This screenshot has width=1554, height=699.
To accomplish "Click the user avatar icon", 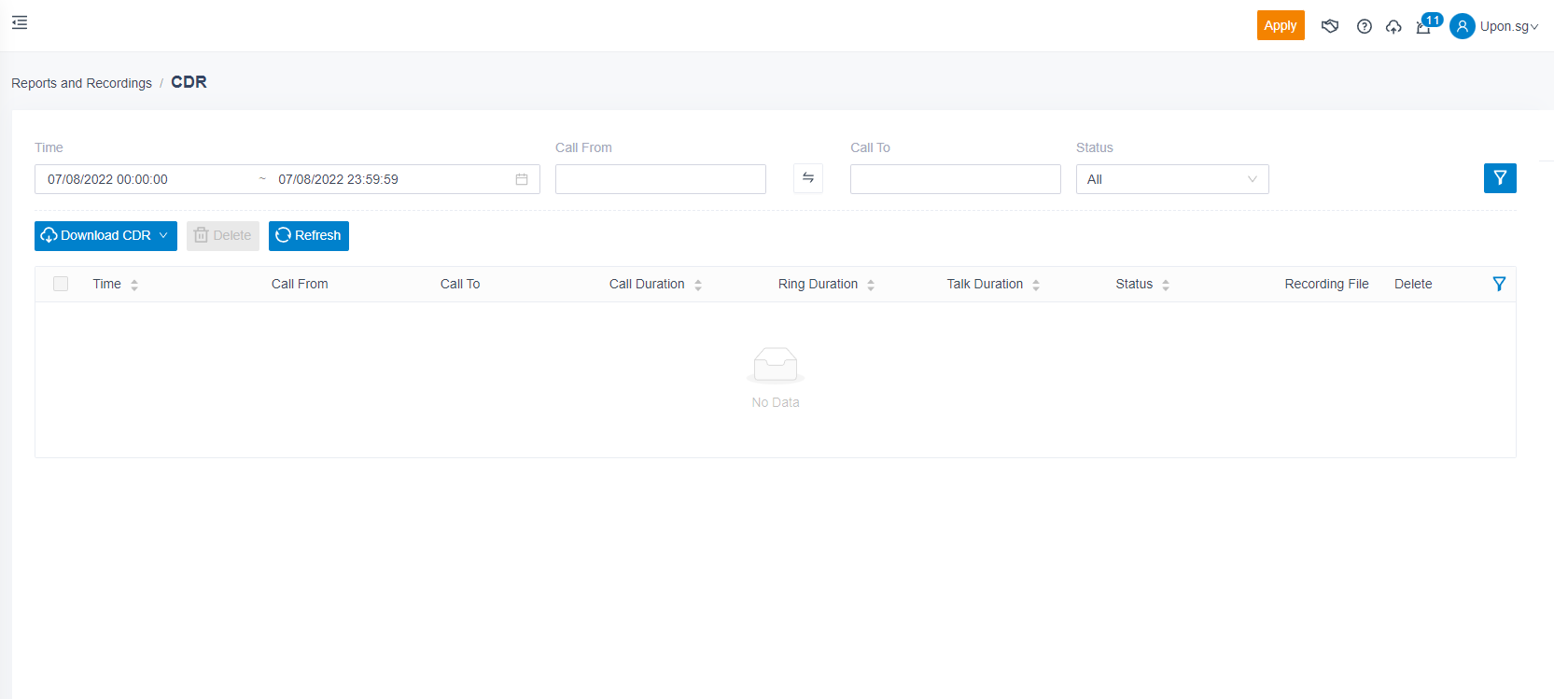I will click(1462, 26).
